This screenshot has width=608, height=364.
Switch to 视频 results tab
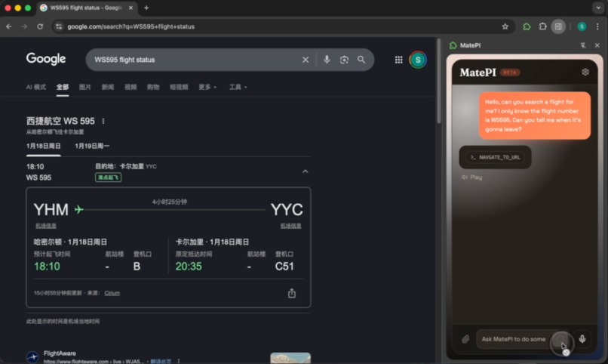click(x=131, y=87)
